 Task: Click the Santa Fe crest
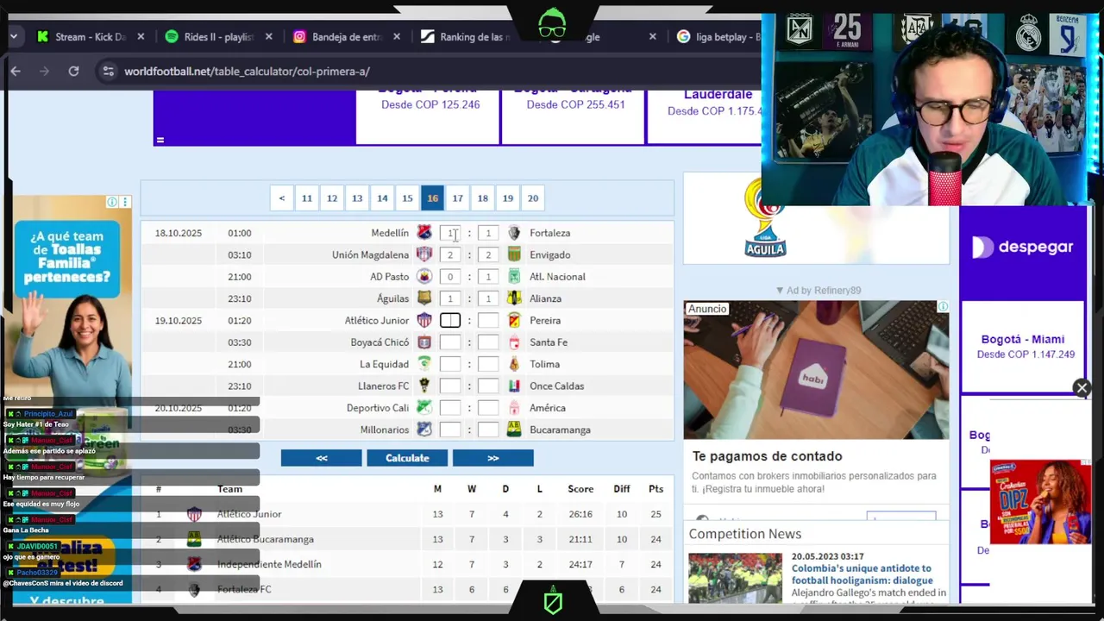[514, 342]
